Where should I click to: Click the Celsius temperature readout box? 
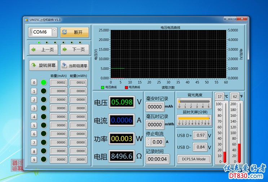(219, 96)
